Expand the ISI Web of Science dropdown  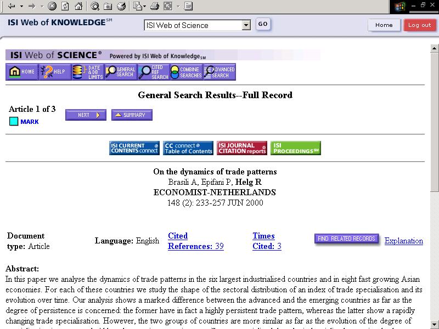(x=246, y=25)
